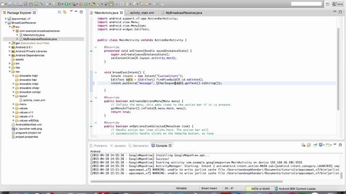Collapse the src folder
This screenshot has width=346, height=194.
[x=10, y=27]
